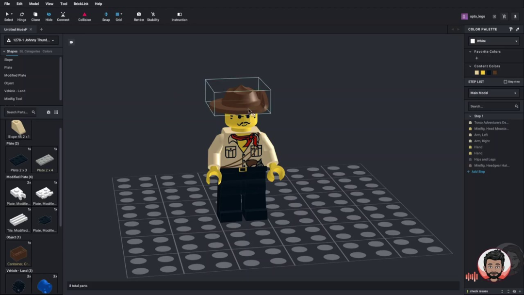Open the Edit menu
This screenshot has width=524, height=295.
[x=19, y=4]
